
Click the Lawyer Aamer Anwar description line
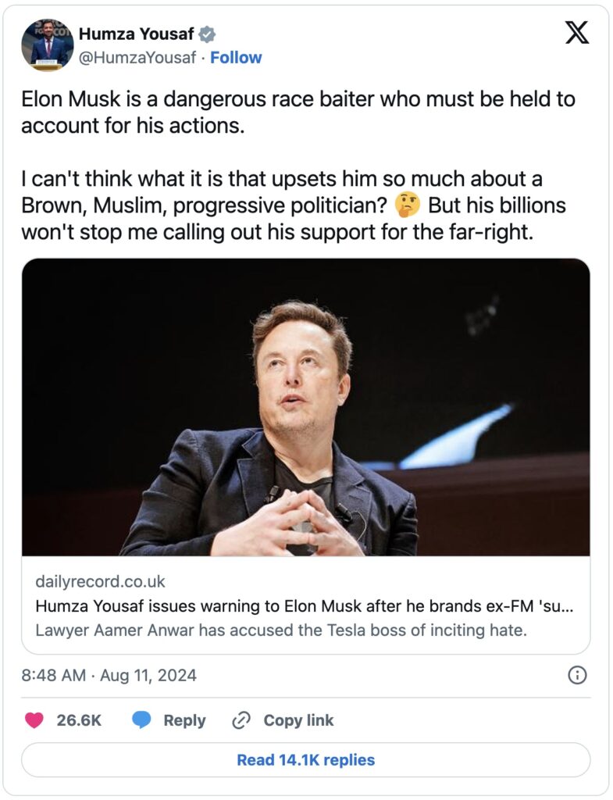point(281,630)
